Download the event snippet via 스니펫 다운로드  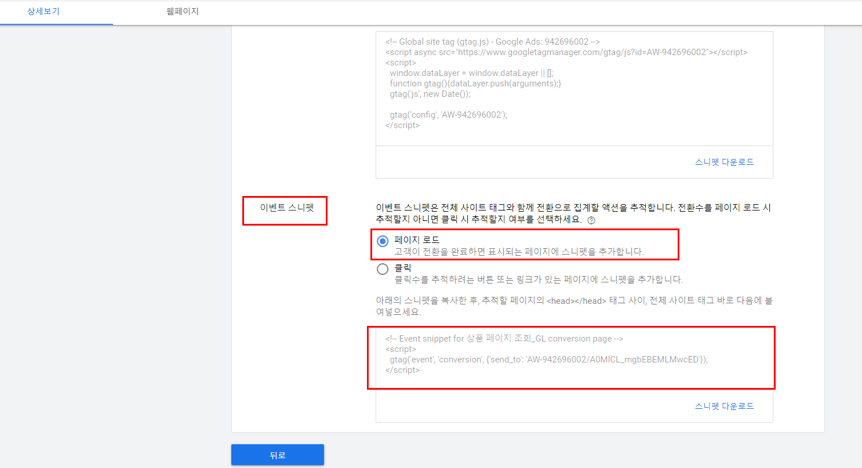(x=724, y=407)
